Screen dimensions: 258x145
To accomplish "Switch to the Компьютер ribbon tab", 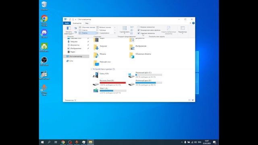I will [x=77, y=23].
